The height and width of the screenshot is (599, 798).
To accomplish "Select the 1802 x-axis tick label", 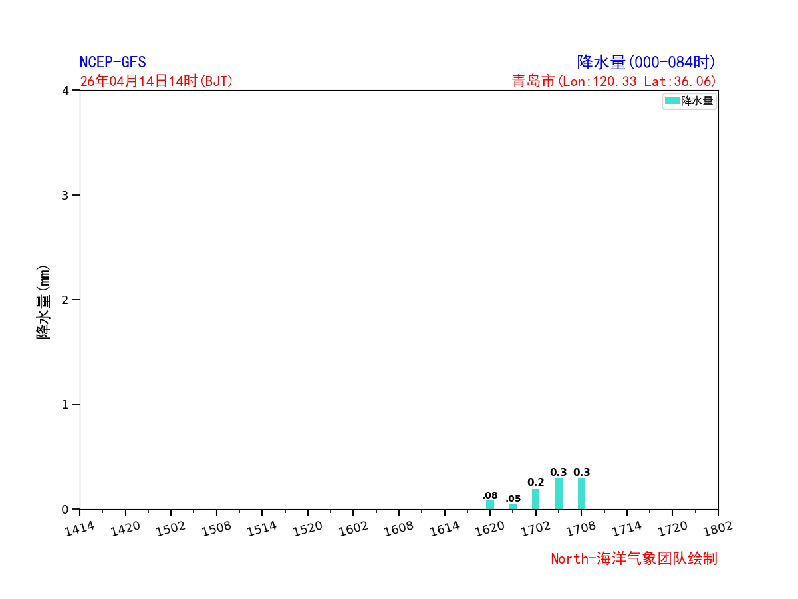I will pos(717,528).
